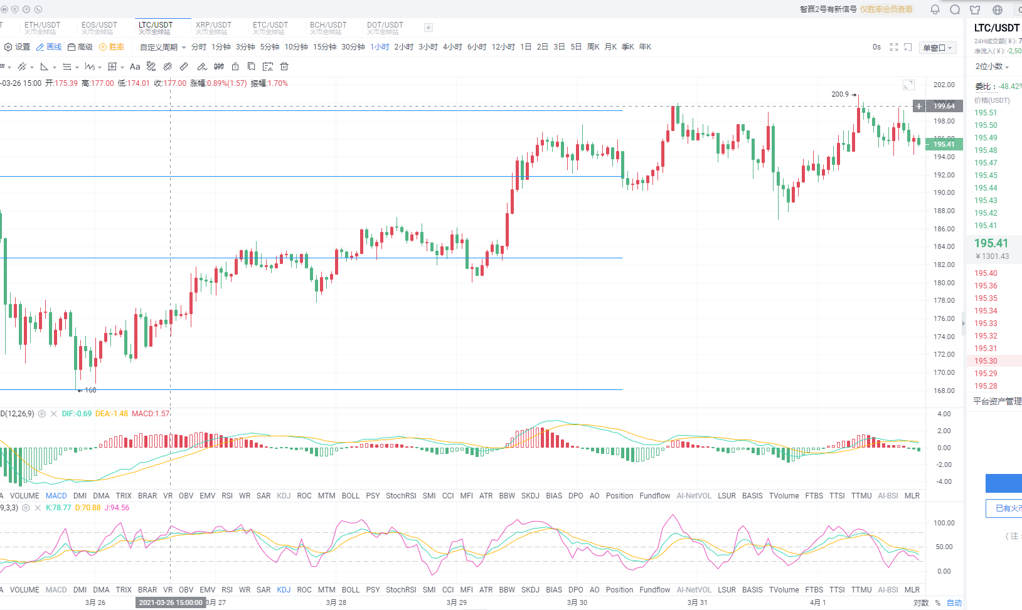
Task: Select the 1日 daily timeframe
Action: [526, 47]
